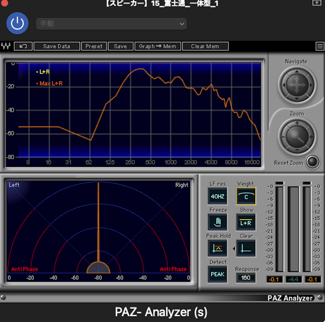This screenshot has width=325, height=322.
Task: Click the 16000 Hz frequency axis label
Action: coord(251,162)
